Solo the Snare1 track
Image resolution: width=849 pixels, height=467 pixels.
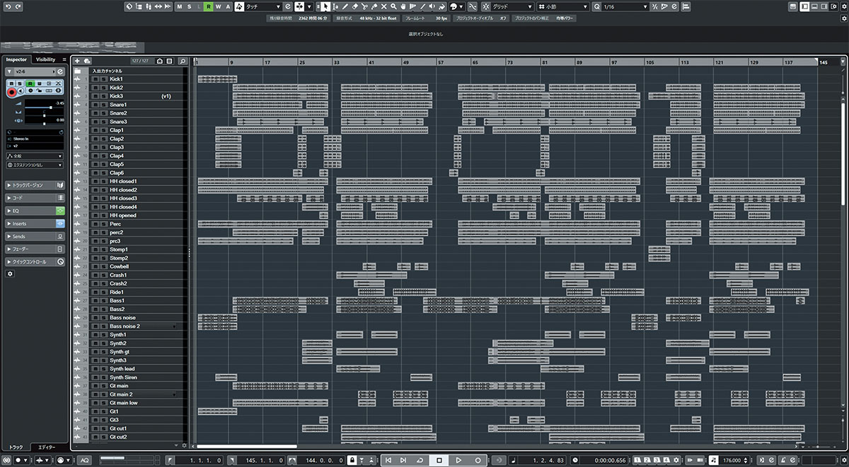103,105
